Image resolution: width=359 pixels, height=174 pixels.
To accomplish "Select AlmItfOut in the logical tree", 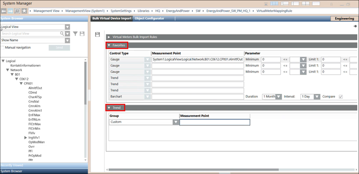I will [x=35, y=88].
